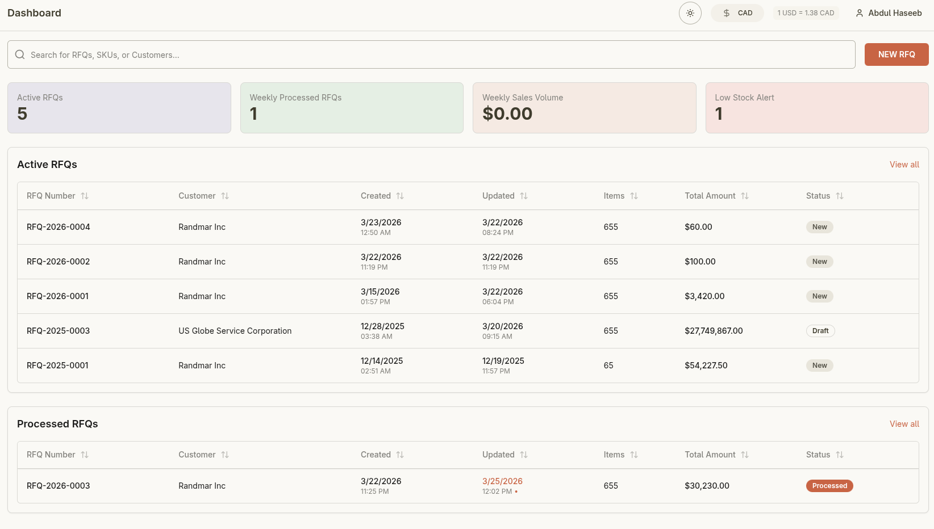Image resolution: width=934 pixels, height=529 pixels.
Task: Sort Active RFQs by Customer icon
Action: coord(225,196)
